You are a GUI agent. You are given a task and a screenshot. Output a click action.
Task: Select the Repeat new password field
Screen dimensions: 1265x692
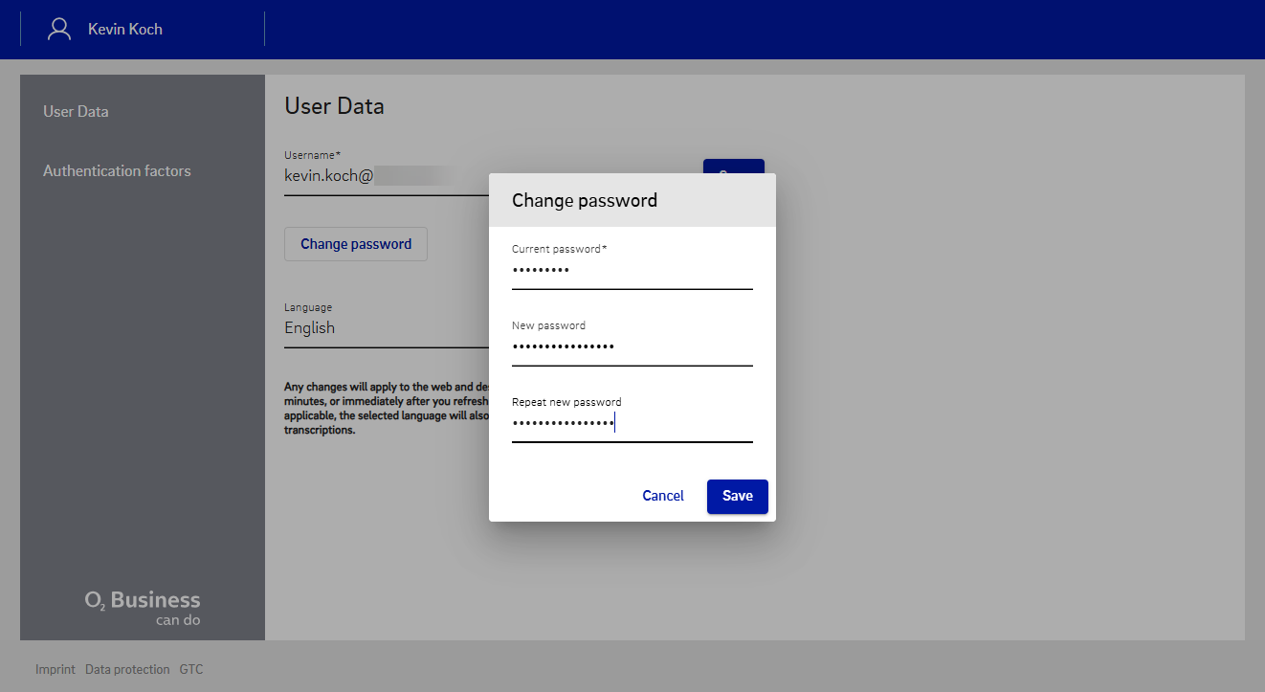pos(632,424)
